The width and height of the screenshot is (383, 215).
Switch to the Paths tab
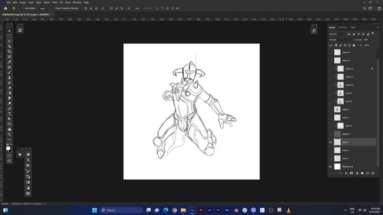pyautogui.click(x=353, y=27)
